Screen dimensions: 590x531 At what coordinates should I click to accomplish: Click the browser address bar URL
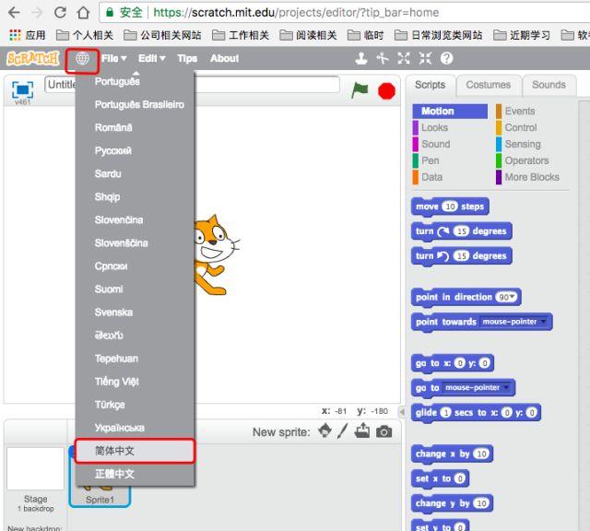pos(296,12)
